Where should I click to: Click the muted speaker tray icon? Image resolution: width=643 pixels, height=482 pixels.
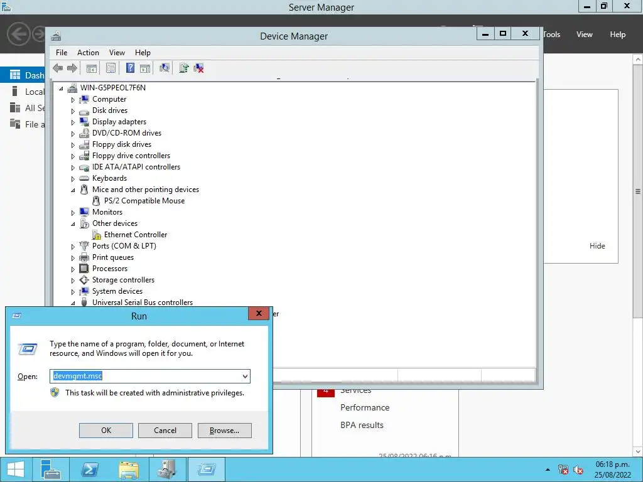click(578, 469)
